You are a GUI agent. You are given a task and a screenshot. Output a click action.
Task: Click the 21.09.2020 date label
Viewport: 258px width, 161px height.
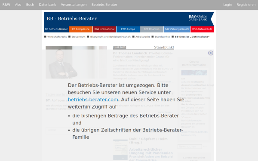click(x=120, y=47)
